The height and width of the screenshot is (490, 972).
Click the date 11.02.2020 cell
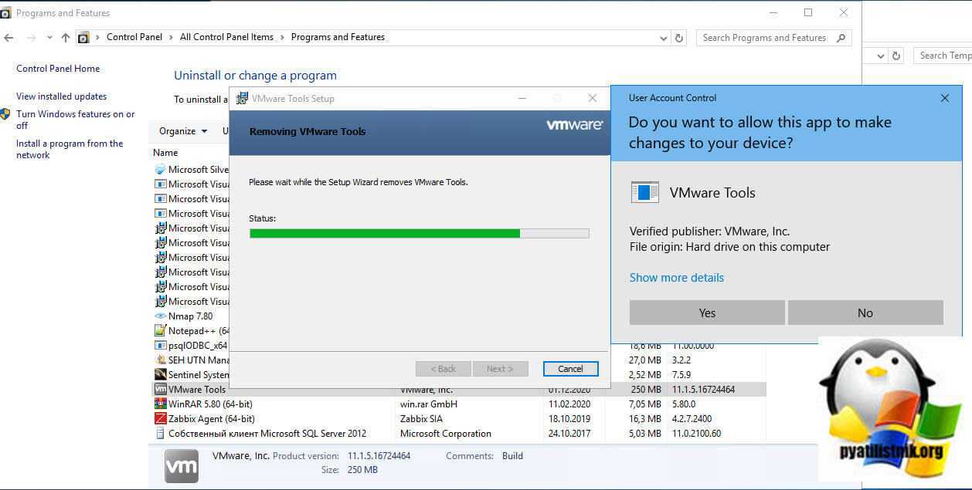(569, 404)
